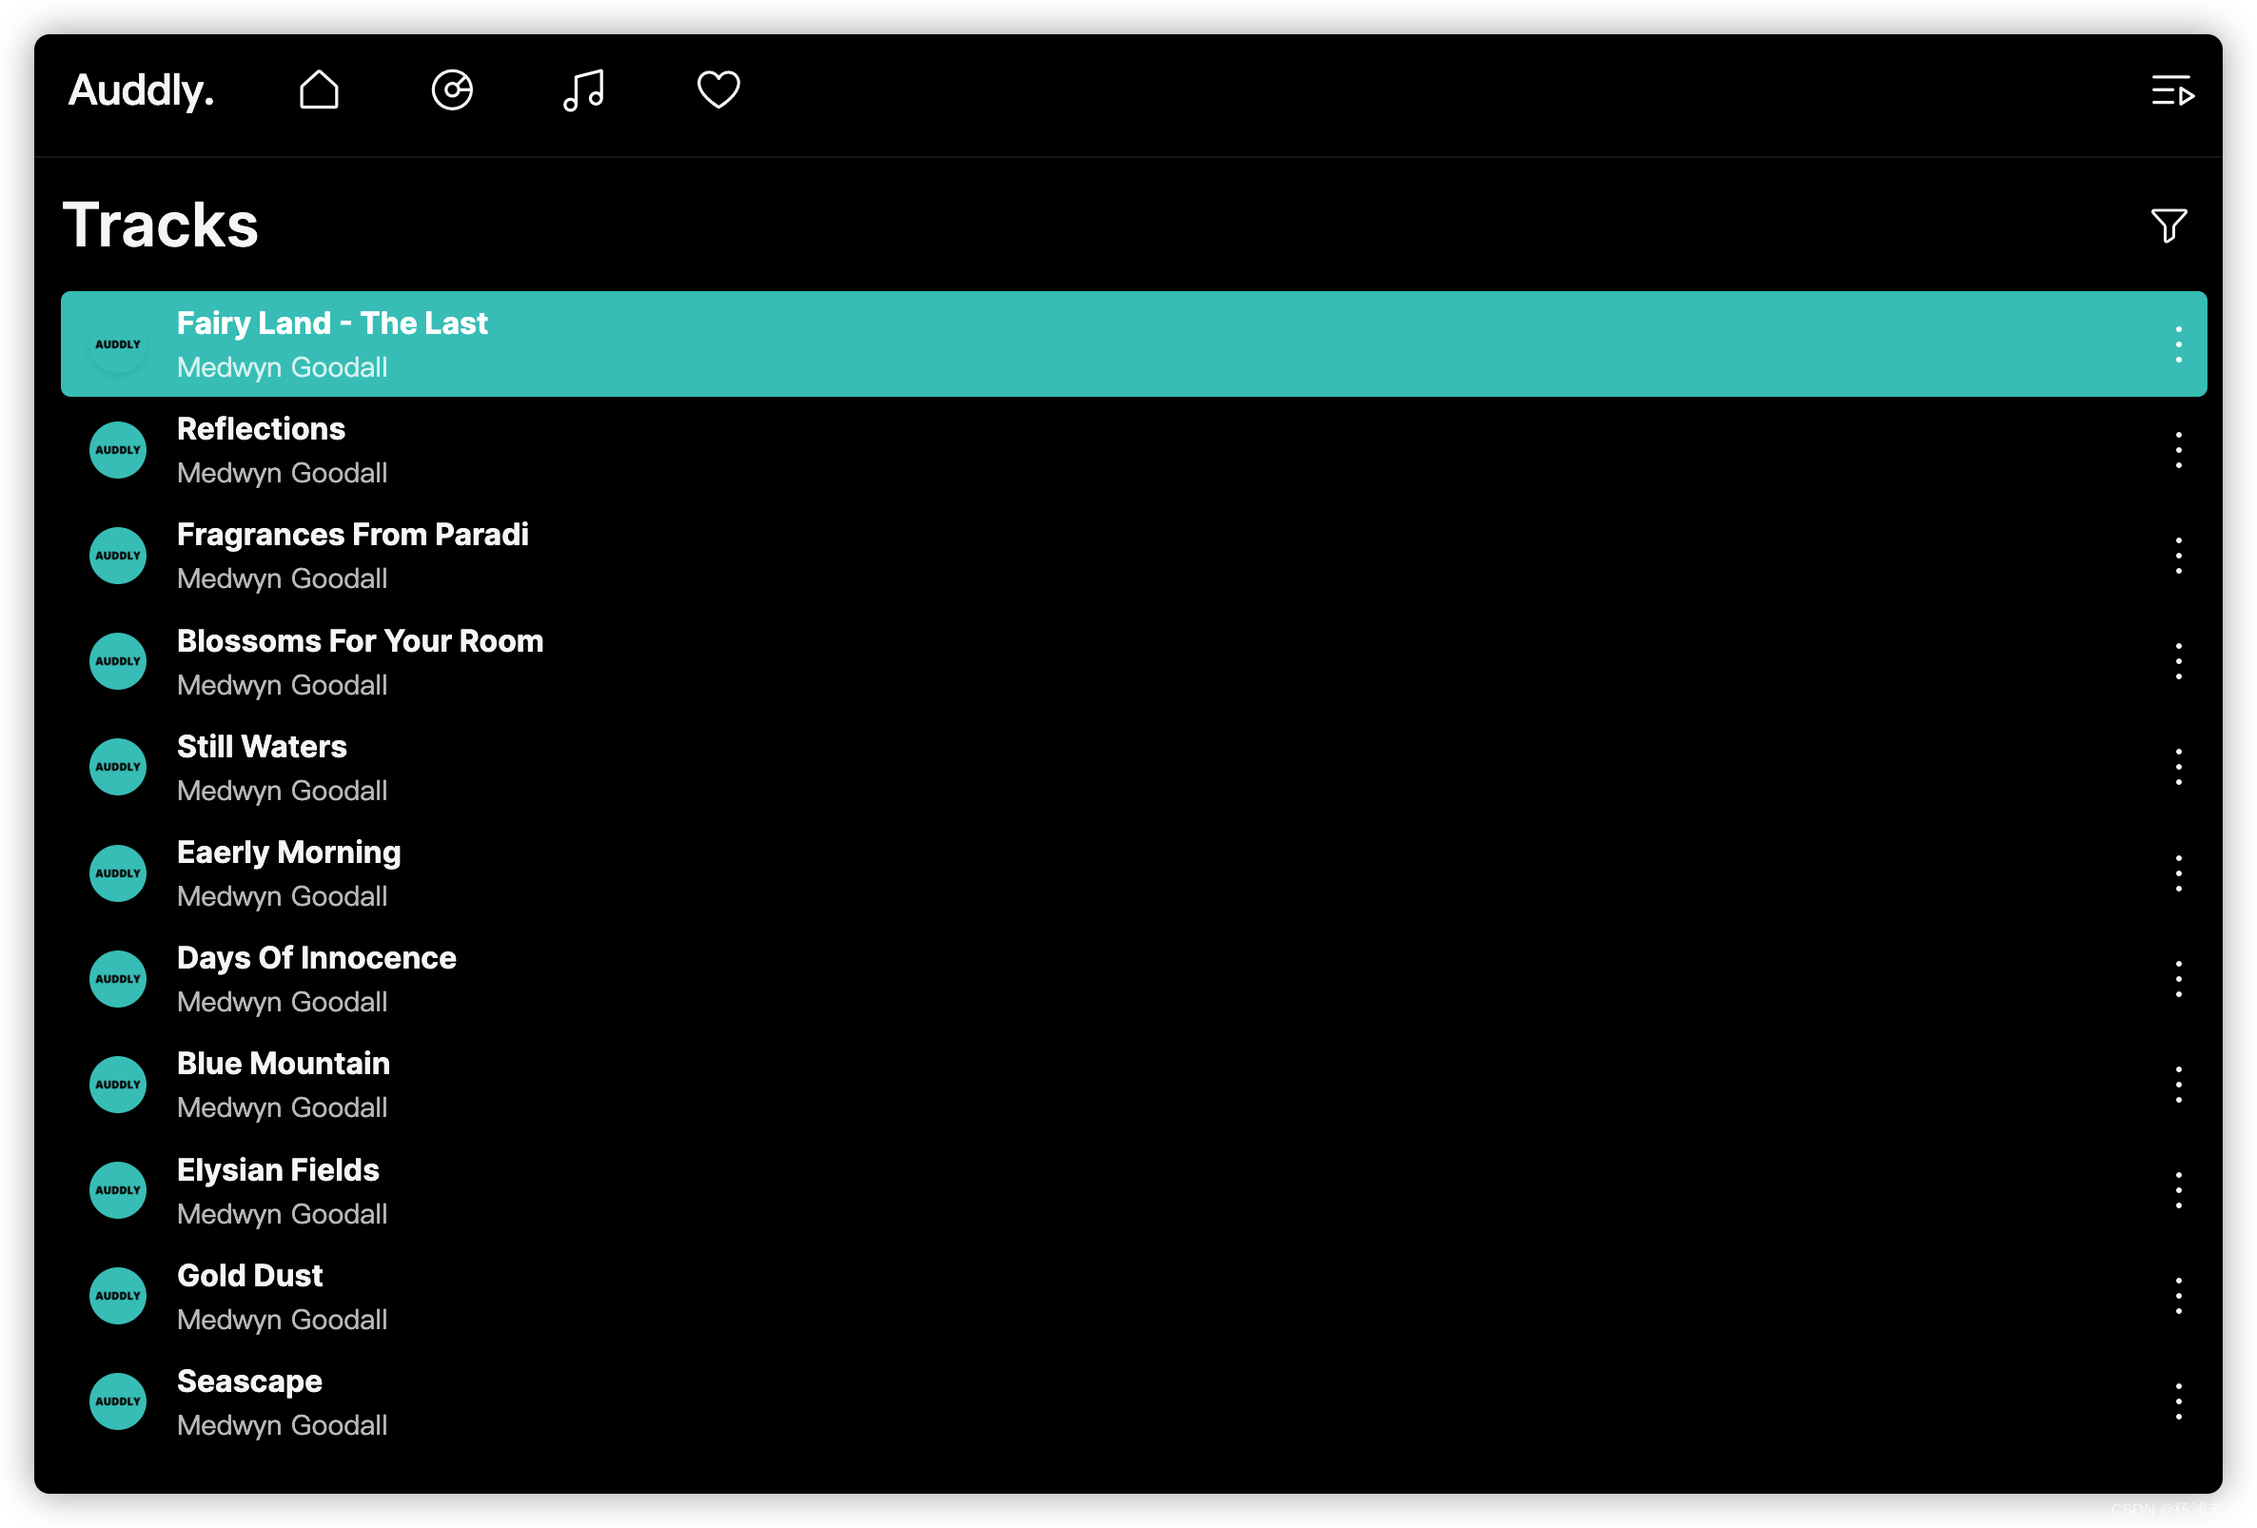
Task: Click the Tracks page heading
Action: (161, 225)
